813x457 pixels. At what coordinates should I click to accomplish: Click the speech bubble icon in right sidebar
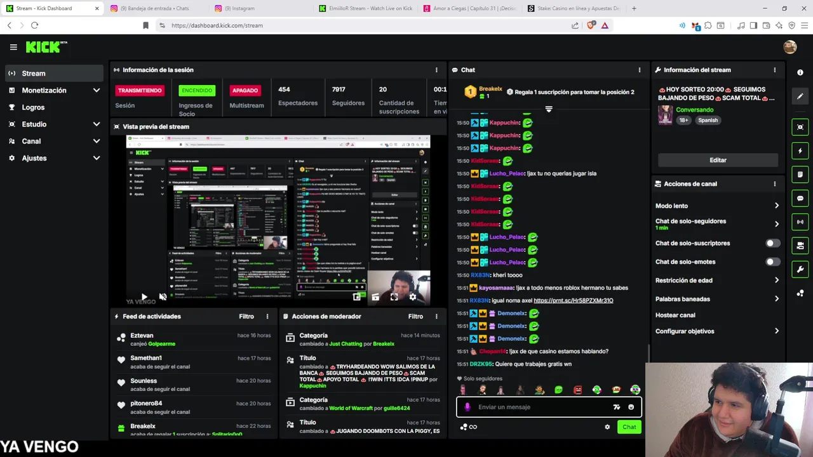(800, 198)
